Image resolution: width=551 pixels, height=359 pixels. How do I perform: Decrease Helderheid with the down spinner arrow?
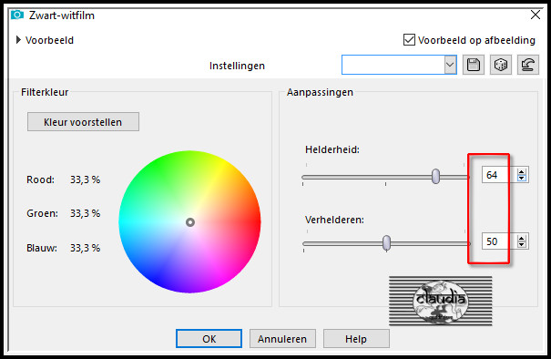(x=522, y=178)
